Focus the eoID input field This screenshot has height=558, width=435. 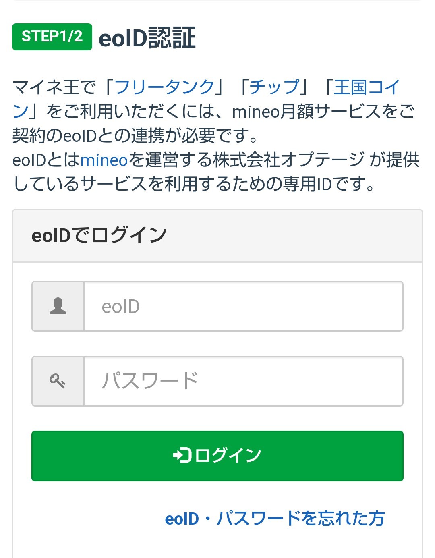243,306
